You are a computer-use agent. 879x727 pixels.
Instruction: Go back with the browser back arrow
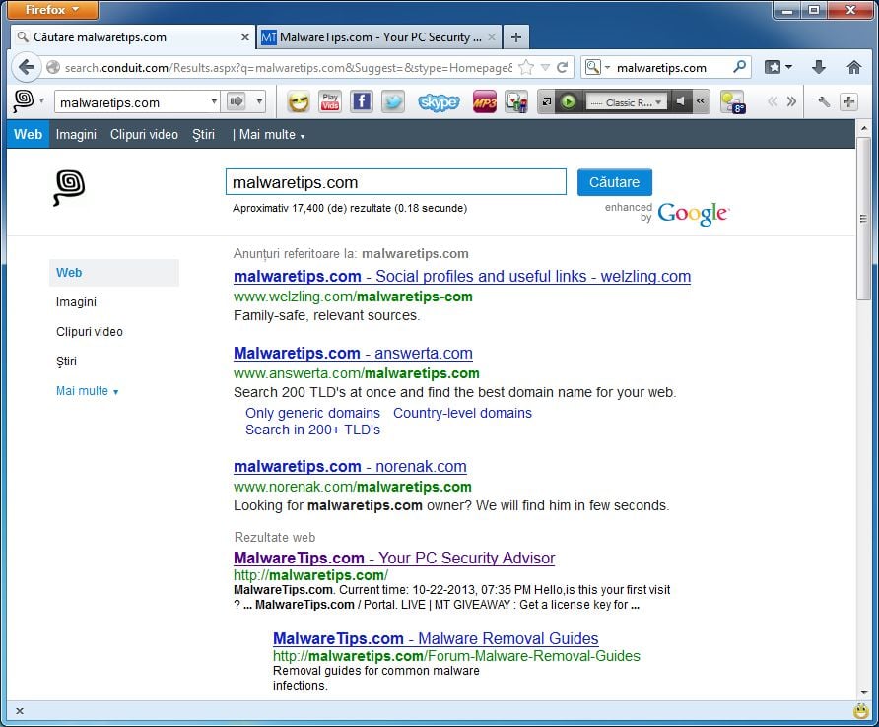[26, 68]
